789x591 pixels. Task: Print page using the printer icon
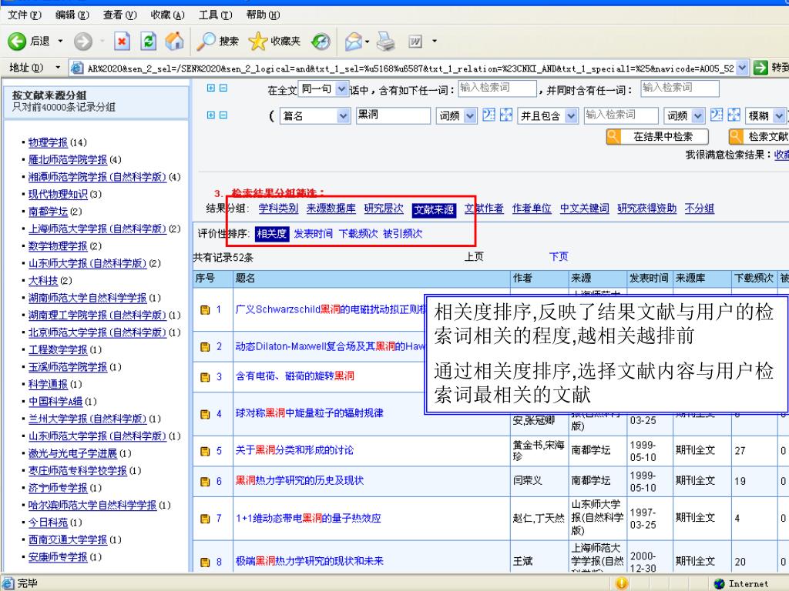point(386,42)
